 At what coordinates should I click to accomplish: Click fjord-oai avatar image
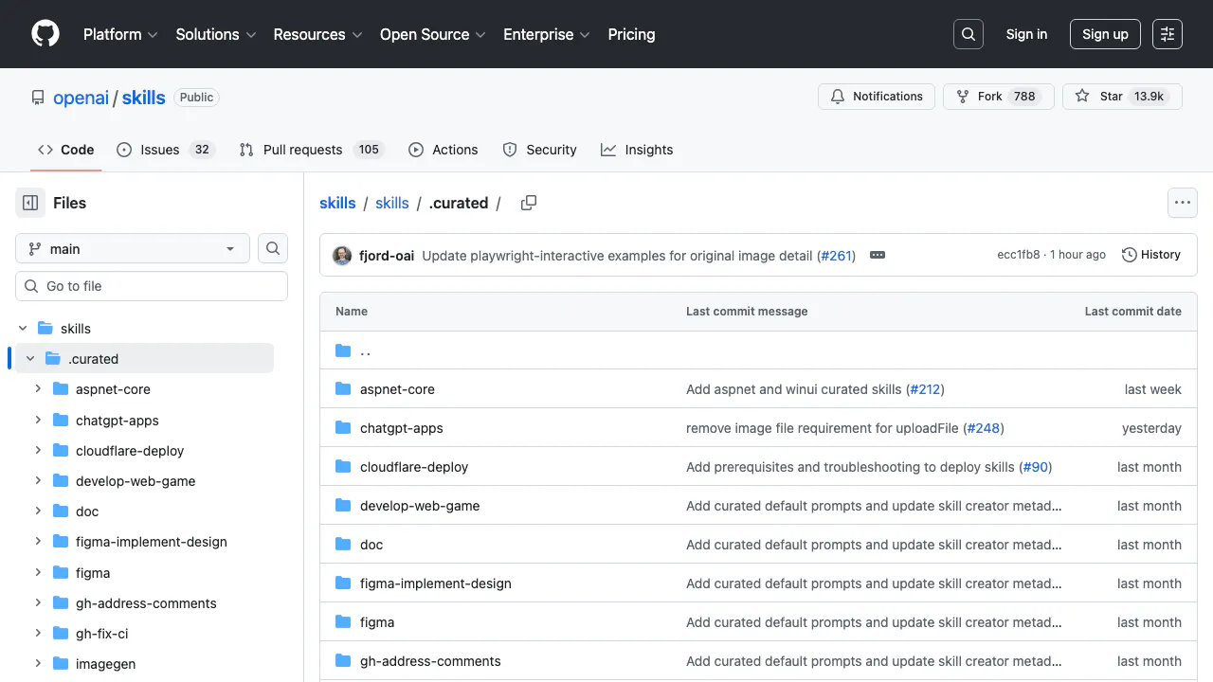coord(342,255)
